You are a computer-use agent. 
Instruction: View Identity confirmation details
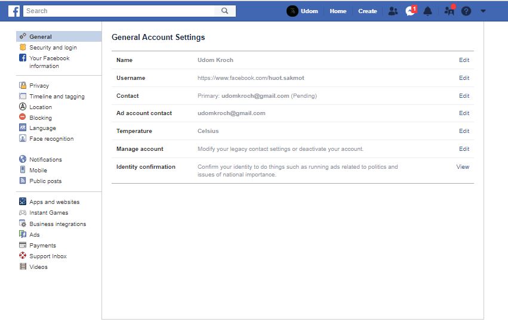(463, 167)
